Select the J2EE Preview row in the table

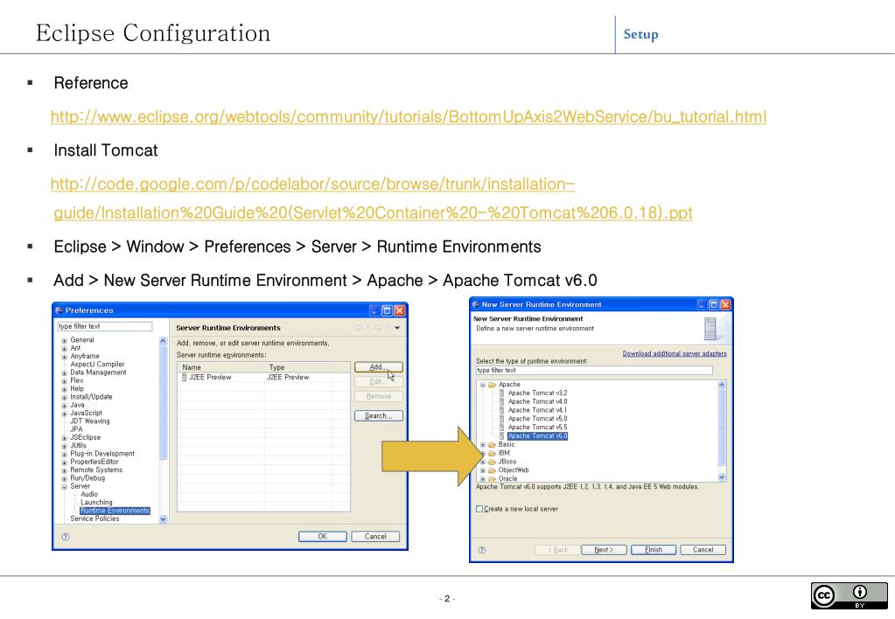pos(263,377)
